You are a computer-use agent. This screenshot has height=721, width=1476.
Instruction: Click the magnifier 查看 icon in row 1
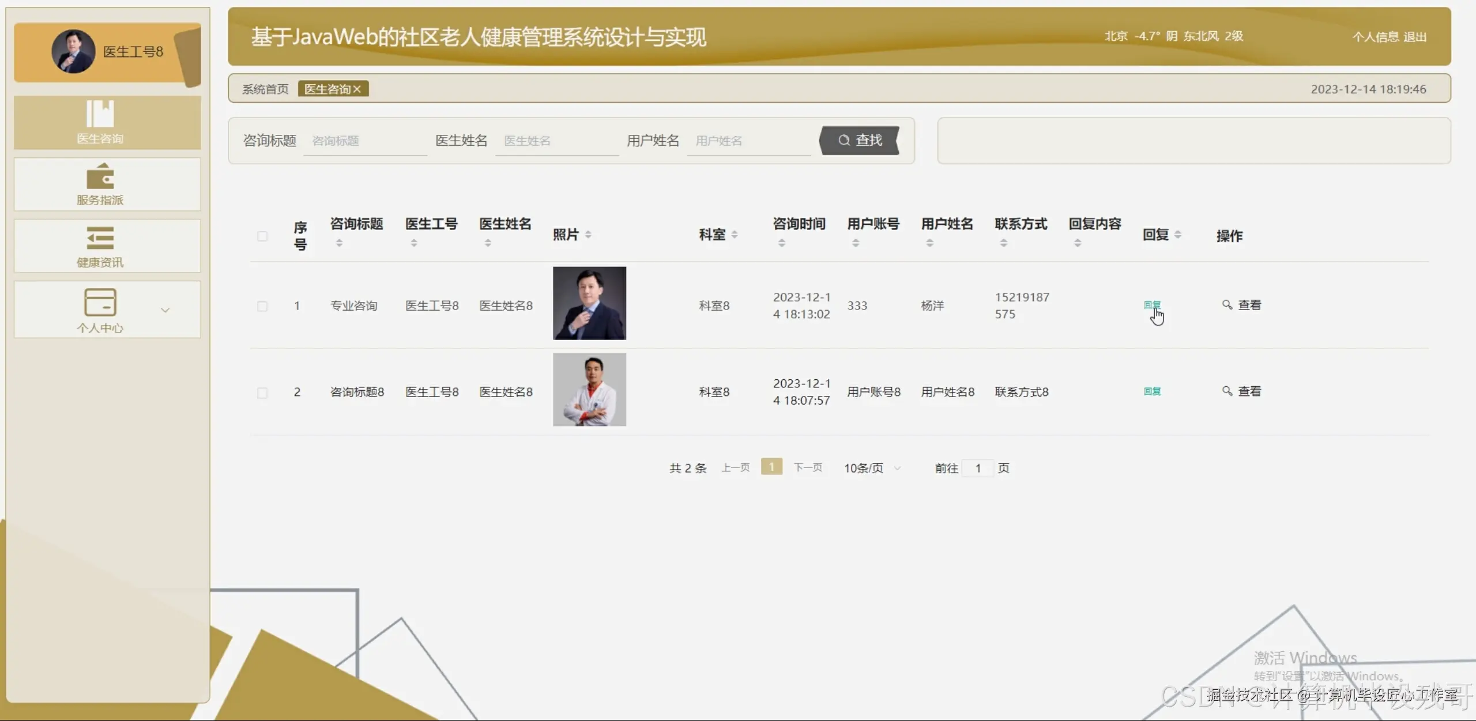1227,304
